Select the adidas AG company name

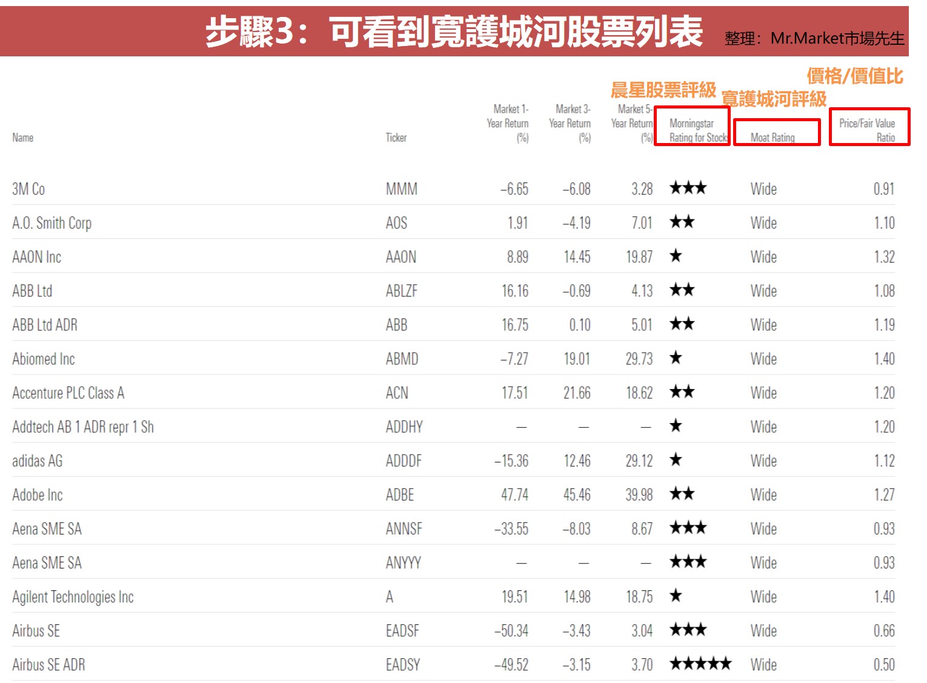point(37,461)
